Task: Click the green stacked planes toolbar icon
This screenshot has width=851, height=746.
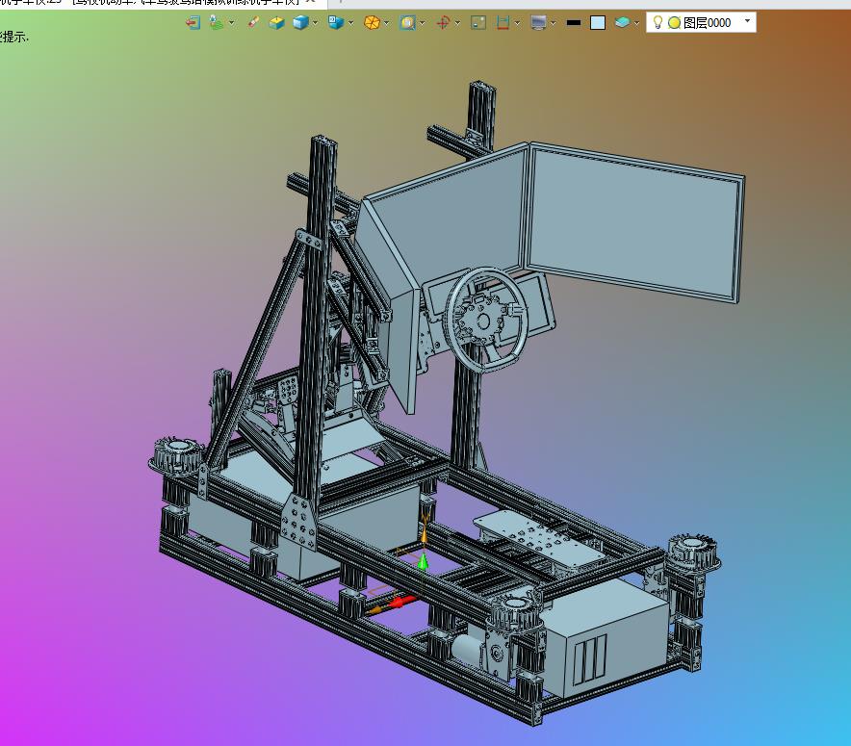Action: (217, 23)
